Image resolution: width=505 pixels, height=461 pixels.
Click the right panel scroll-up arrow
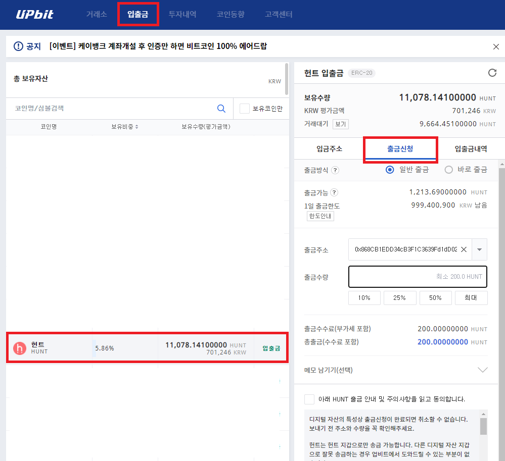click(x=502, y=164)
